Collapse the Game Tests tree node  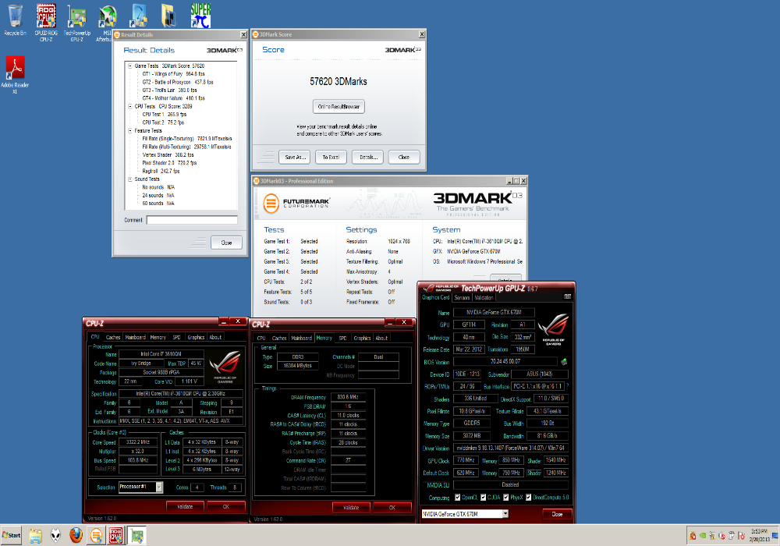129,66
